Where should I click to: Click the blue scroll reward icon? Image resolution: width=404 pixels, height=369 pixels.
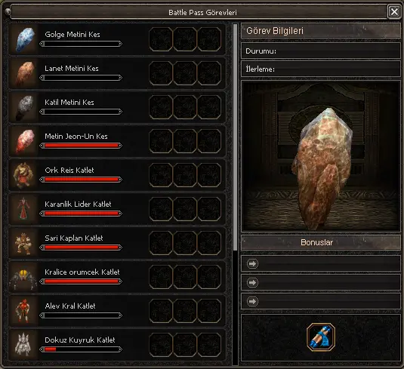321,337
